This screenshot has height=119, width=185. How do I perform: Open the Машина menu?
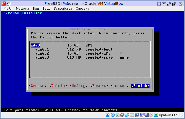(22, 9)
